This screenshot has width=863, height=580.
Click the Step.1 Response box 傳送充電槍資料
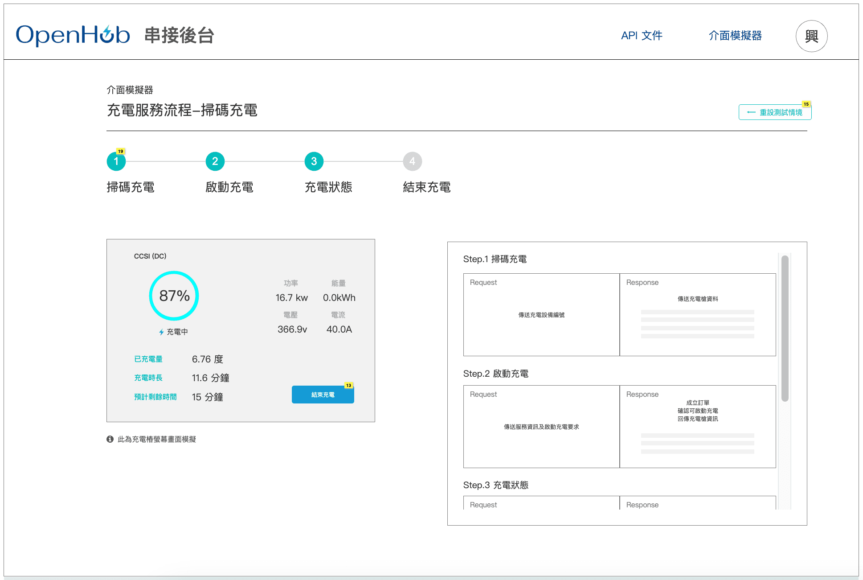pyautogui.click(x=697, y=315)
